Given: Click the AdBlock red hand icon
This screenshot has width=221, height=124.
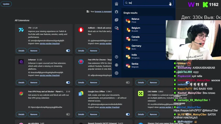Looking at the screenshot, I should coord(81,30).
